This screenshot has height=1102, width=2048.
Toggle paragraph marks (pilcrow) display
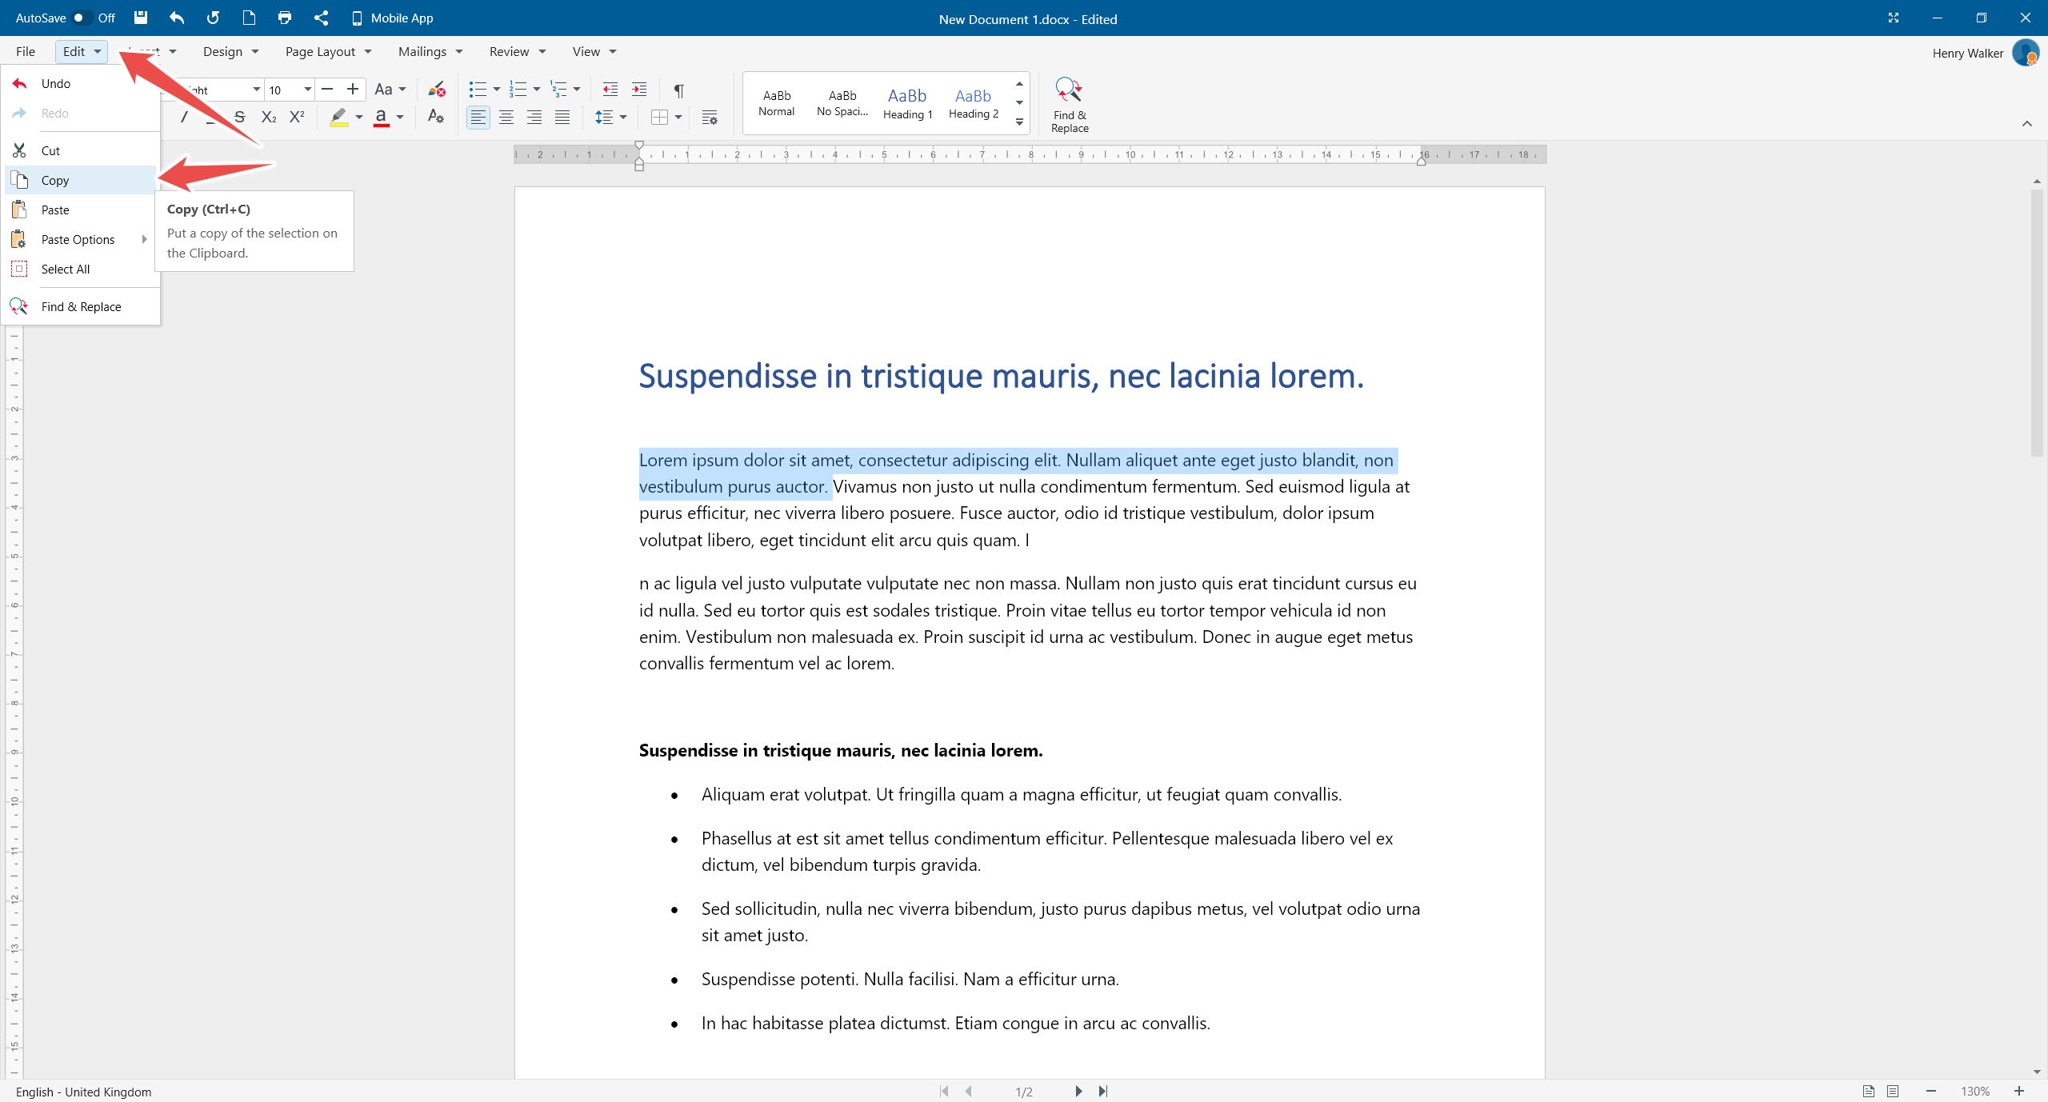click(x=678, y=90)
